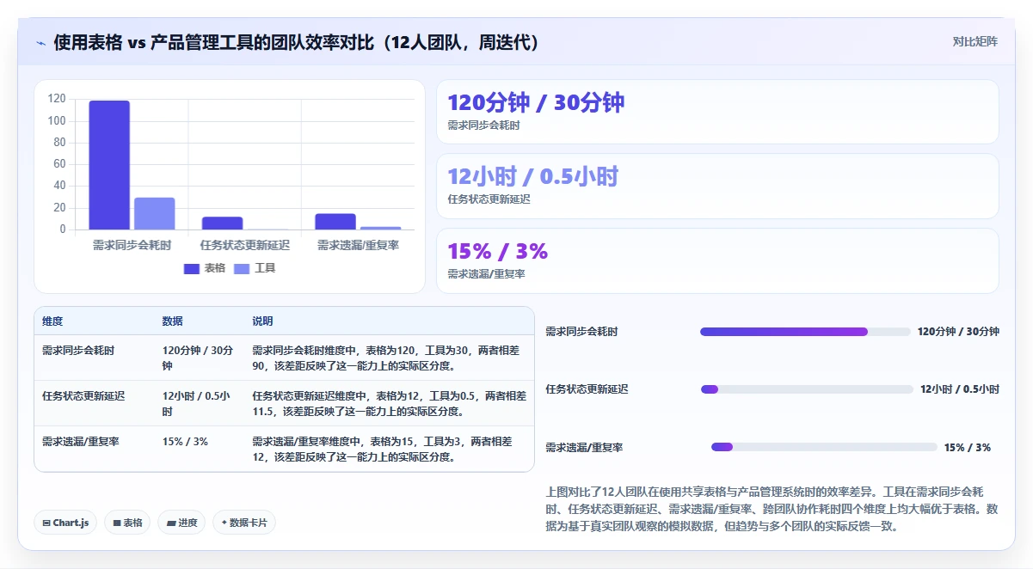
Task: Toggle the 表格 legend color box
Action: [192, 268]
